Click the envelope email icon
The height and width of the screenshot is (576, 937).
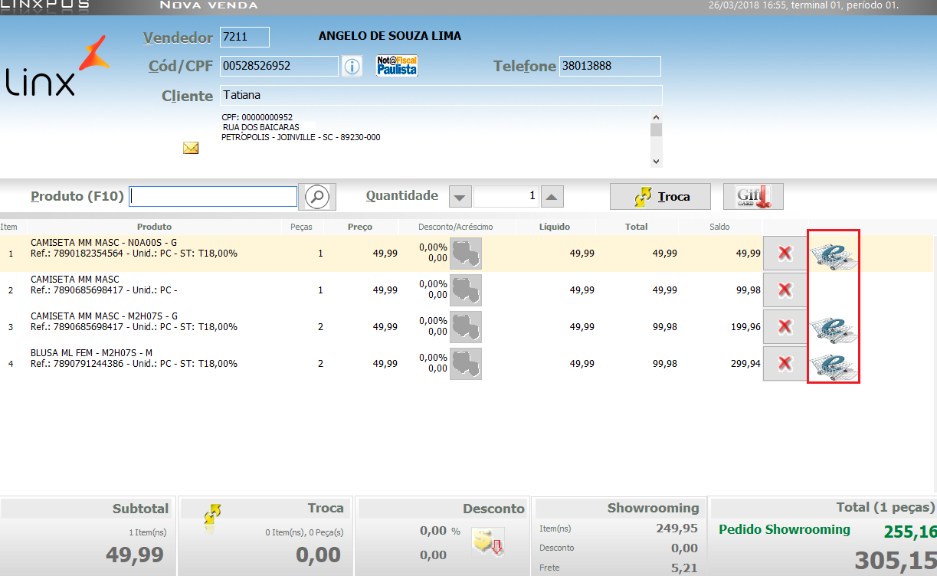point(191,148)
